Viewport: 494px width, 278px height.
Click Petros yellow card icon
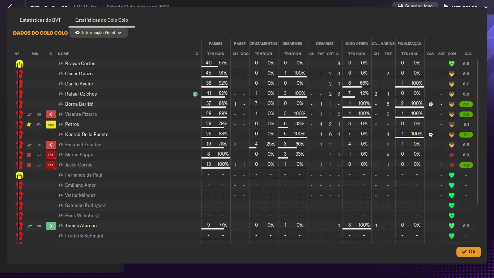[29, 125]
